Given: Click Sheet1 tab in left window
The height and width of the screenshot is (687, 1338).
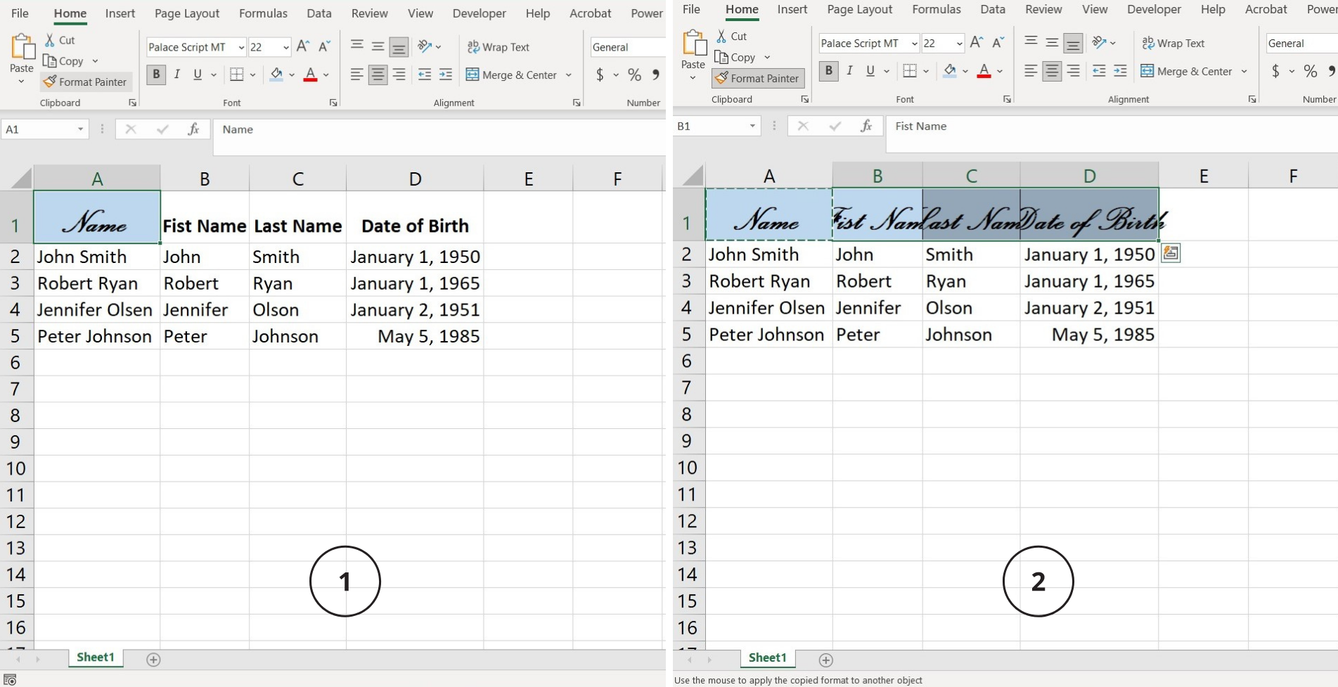Looking at the screenshot, I should pyautogui.click(x=96, y=657).
